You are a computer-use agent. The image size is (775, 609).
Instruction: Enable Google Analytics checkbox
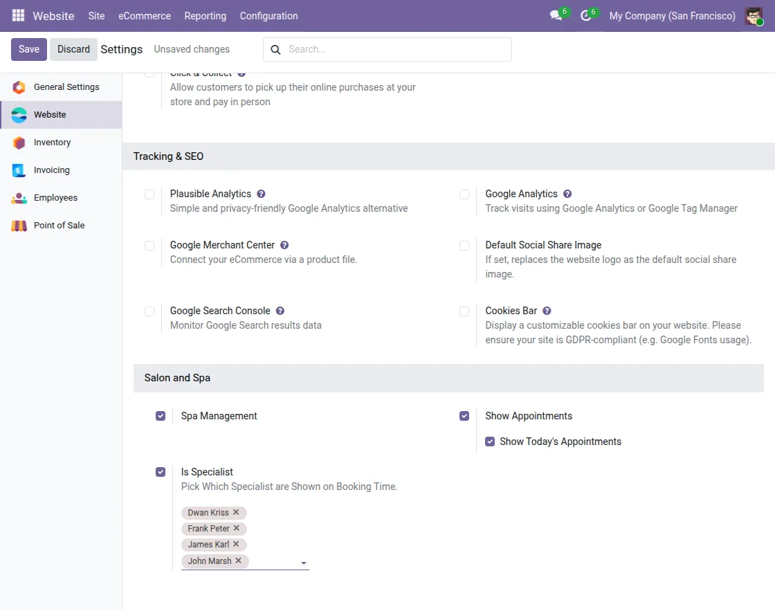click(464, 194)
